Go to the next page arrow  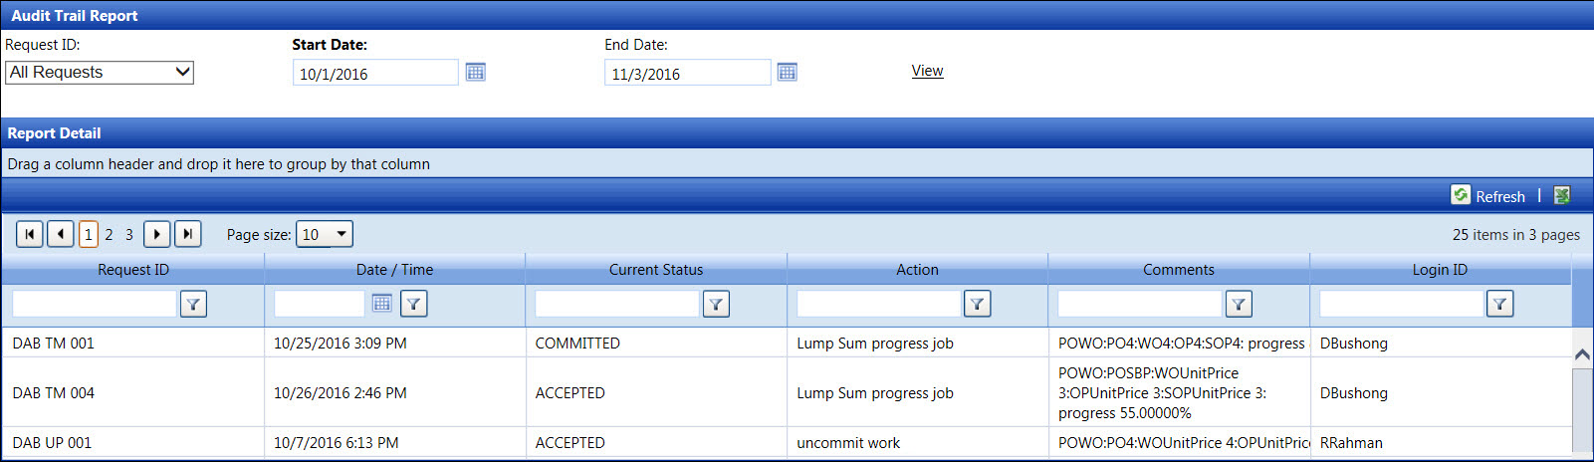pyautogui.click(x=157, y=234)
